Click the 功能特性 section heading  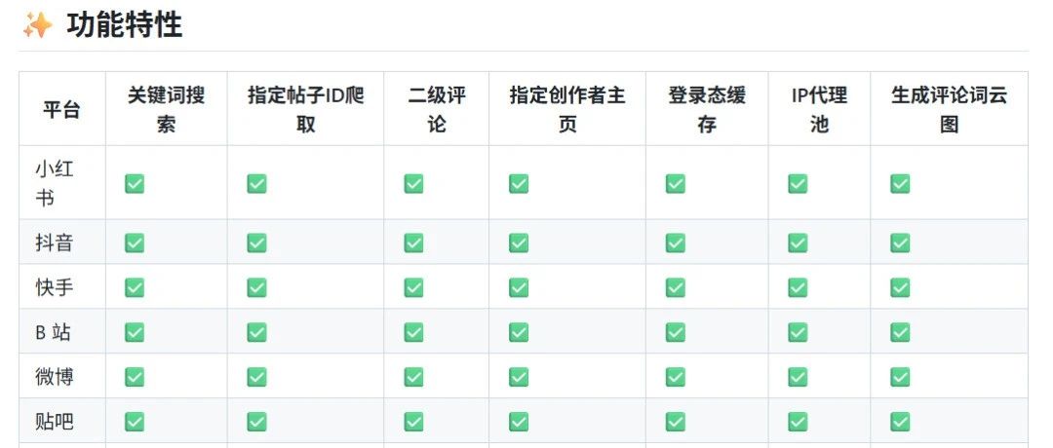click(x=124, y=25)
